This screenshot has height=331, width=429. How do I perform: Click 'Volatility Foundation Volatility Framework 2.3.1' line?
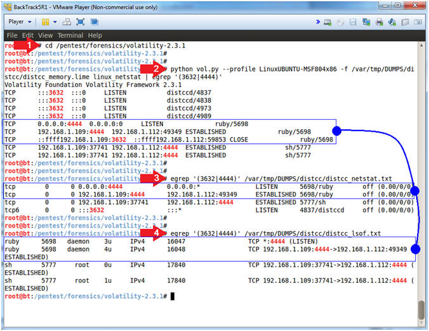pyautogui.click(x=93, y=85)
